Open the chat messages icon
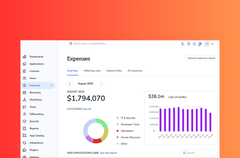The image size is (240, 158). pyautogui.click(x=194, y=44)
